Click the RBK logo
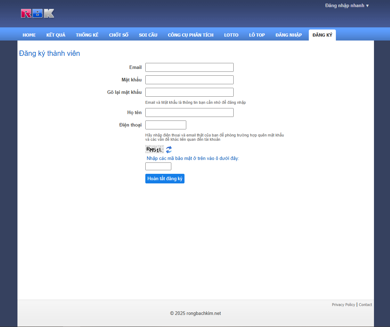The height and width of the screenshot is (327, 390). (37, 14)
